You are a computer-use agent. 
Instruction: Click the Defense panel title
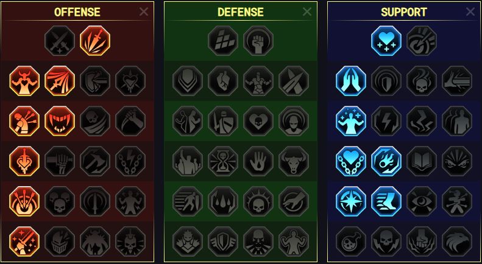(x=240, y=12)
